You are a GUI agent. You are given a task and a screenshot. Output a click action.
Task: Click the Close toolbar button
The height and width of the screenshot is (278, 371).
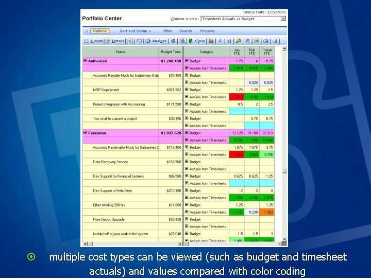coord(197,41)
